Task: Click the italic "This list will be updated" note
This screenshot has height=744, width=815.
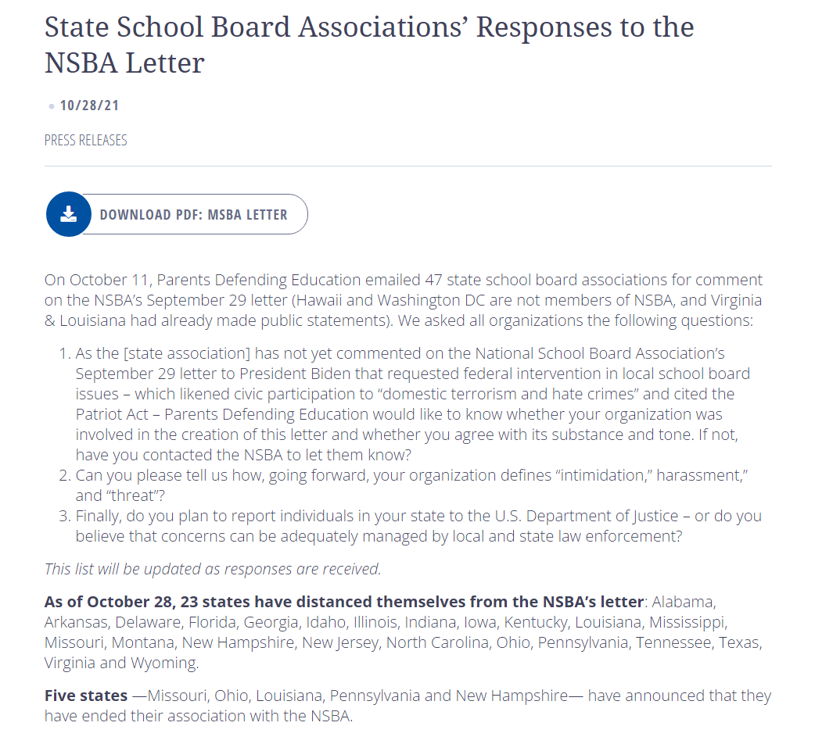Action: 213,569
